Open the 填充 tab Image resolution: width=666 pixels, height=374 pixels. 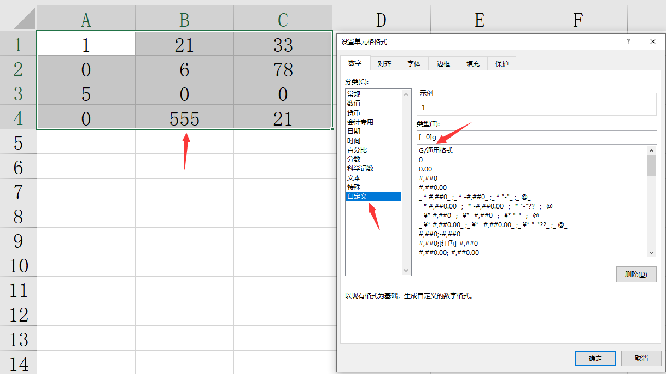[x=473, y=64]
